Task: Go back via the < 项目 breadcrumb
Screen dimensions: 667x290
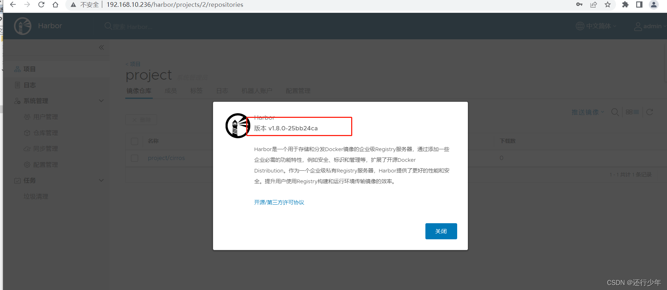Action: coord(133,64)
